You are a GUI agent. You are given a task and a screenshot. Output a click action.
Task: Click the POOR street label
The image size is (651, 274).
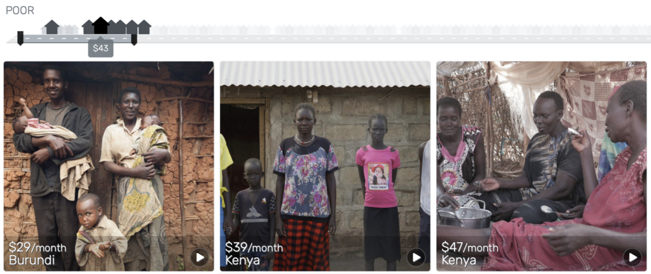[x=20, y=11]
